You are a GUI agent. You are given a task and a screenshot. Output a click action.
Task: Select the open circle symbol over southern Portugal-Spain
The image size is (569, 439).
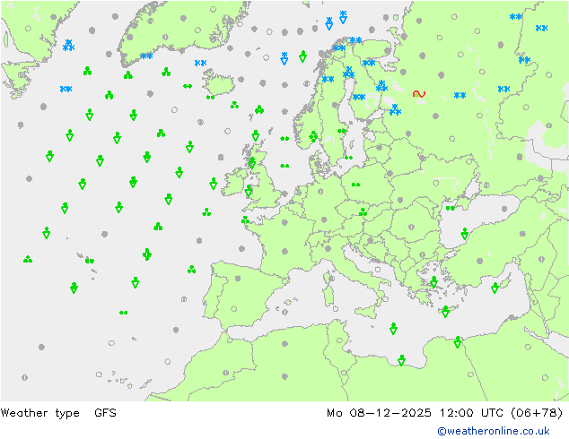pyautogui.click(x=233, y=309)
